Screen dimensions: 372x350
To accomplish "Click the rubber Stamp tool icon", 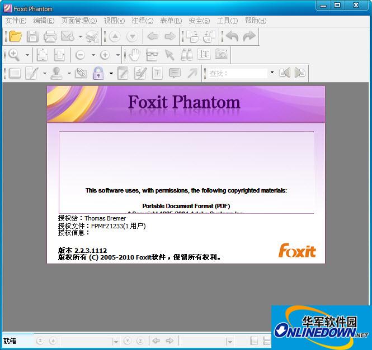I will [56, 73].
